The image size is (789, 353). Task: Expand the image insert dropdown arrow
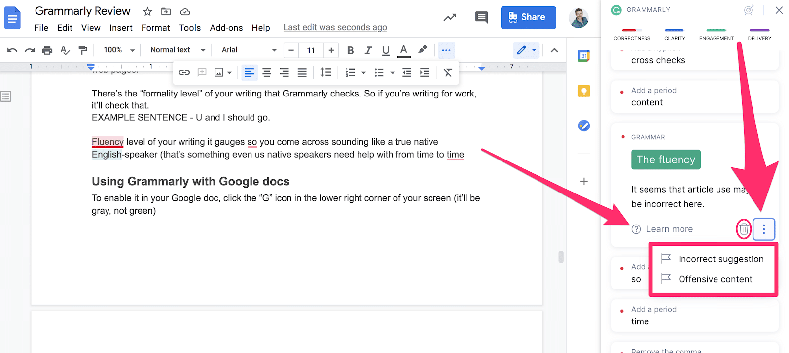point(229,73)
